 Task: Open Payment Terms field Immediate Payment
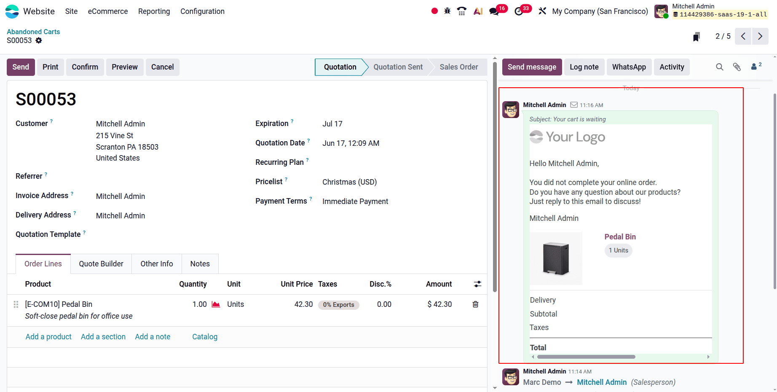coord(355,201)
